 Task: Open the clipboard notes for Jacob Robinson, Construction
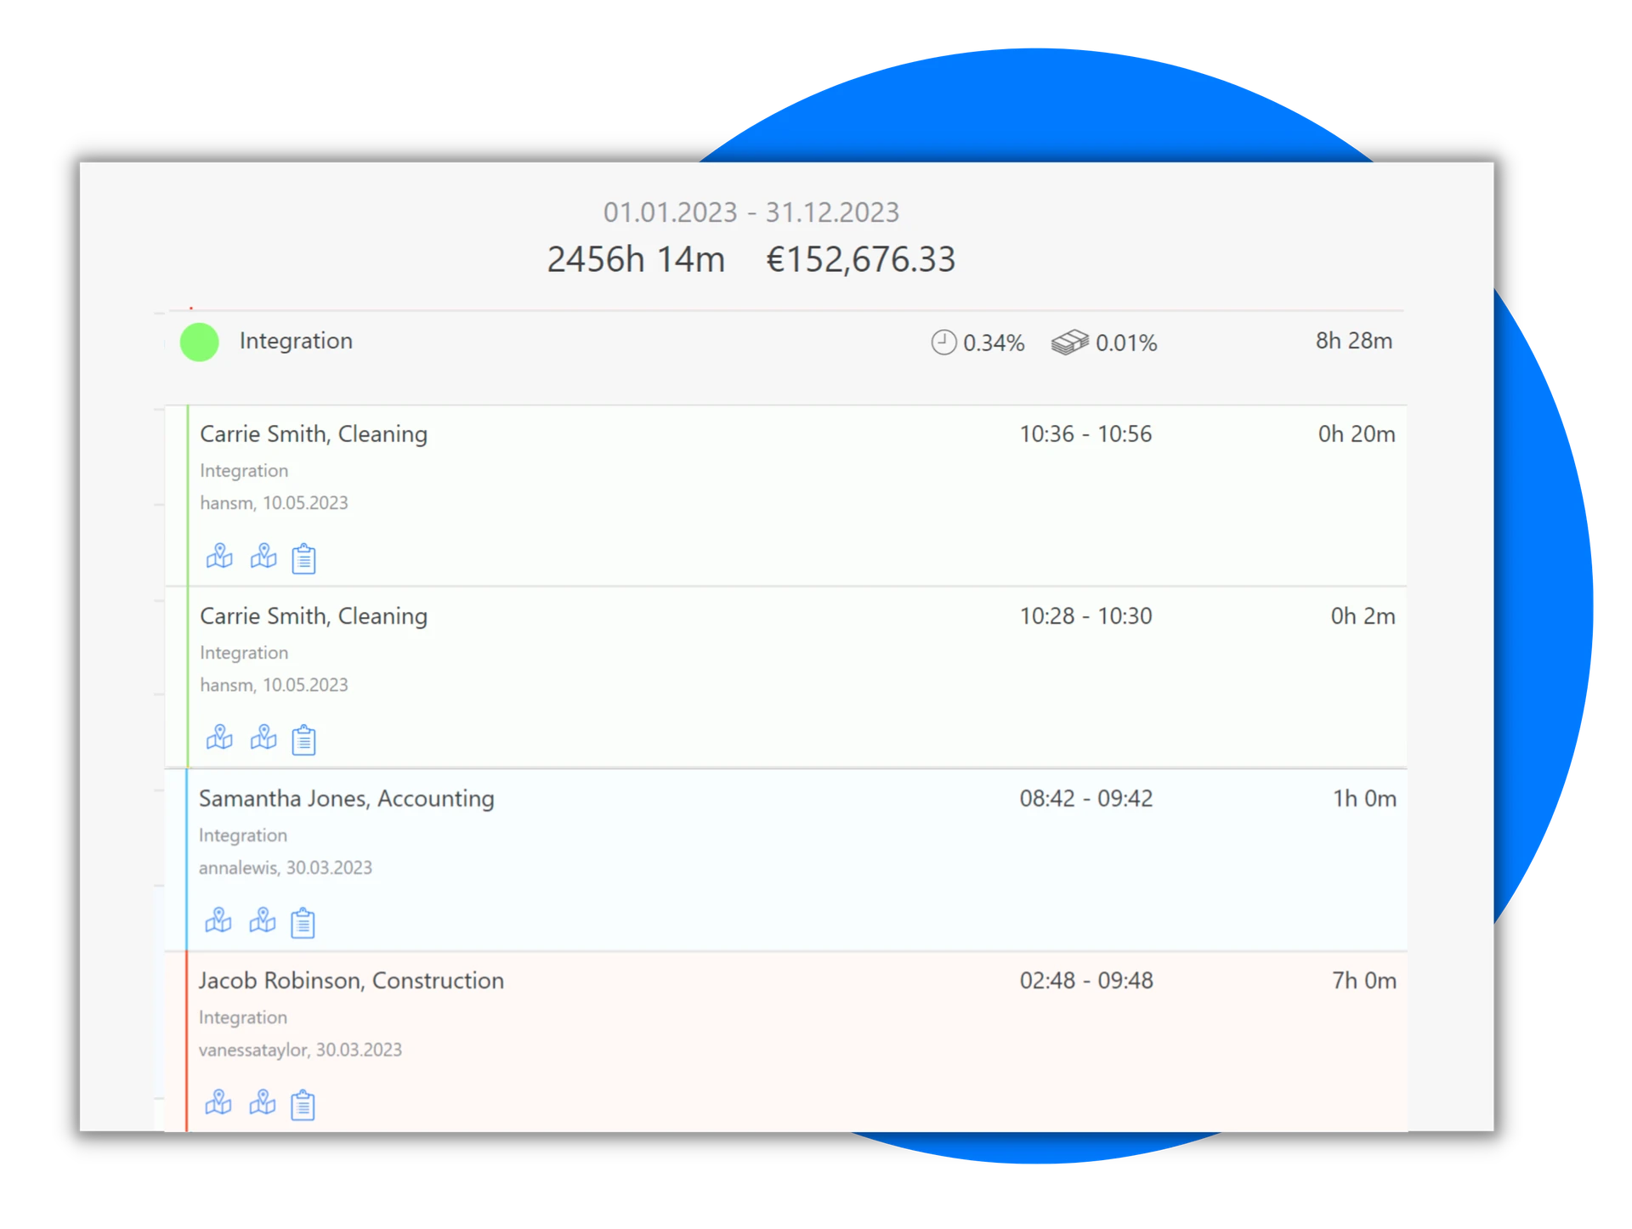pos(303,1104)
